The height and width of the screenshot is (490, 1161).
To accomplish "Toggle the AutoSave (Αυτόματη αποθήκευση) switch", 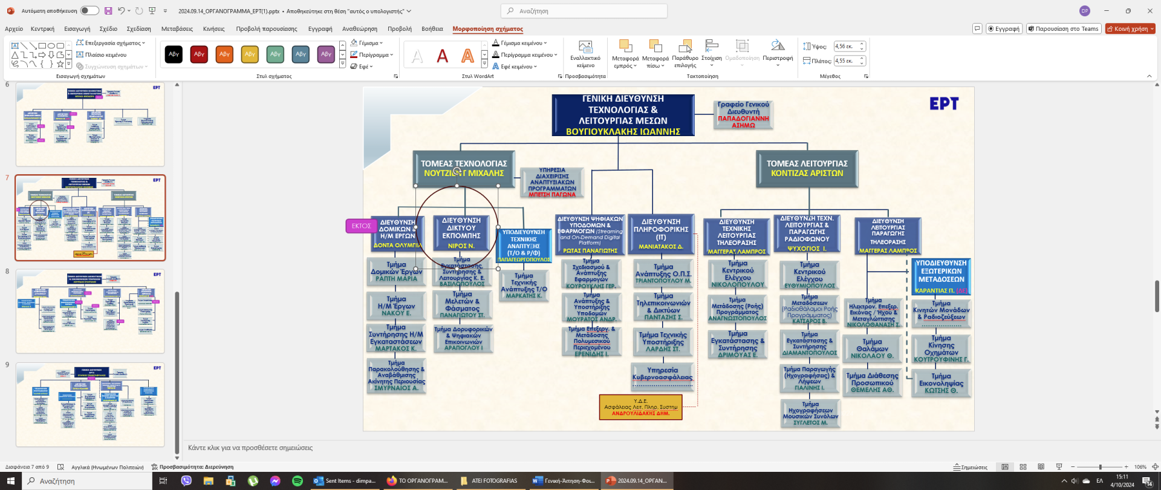I will [x=89, y=11].
